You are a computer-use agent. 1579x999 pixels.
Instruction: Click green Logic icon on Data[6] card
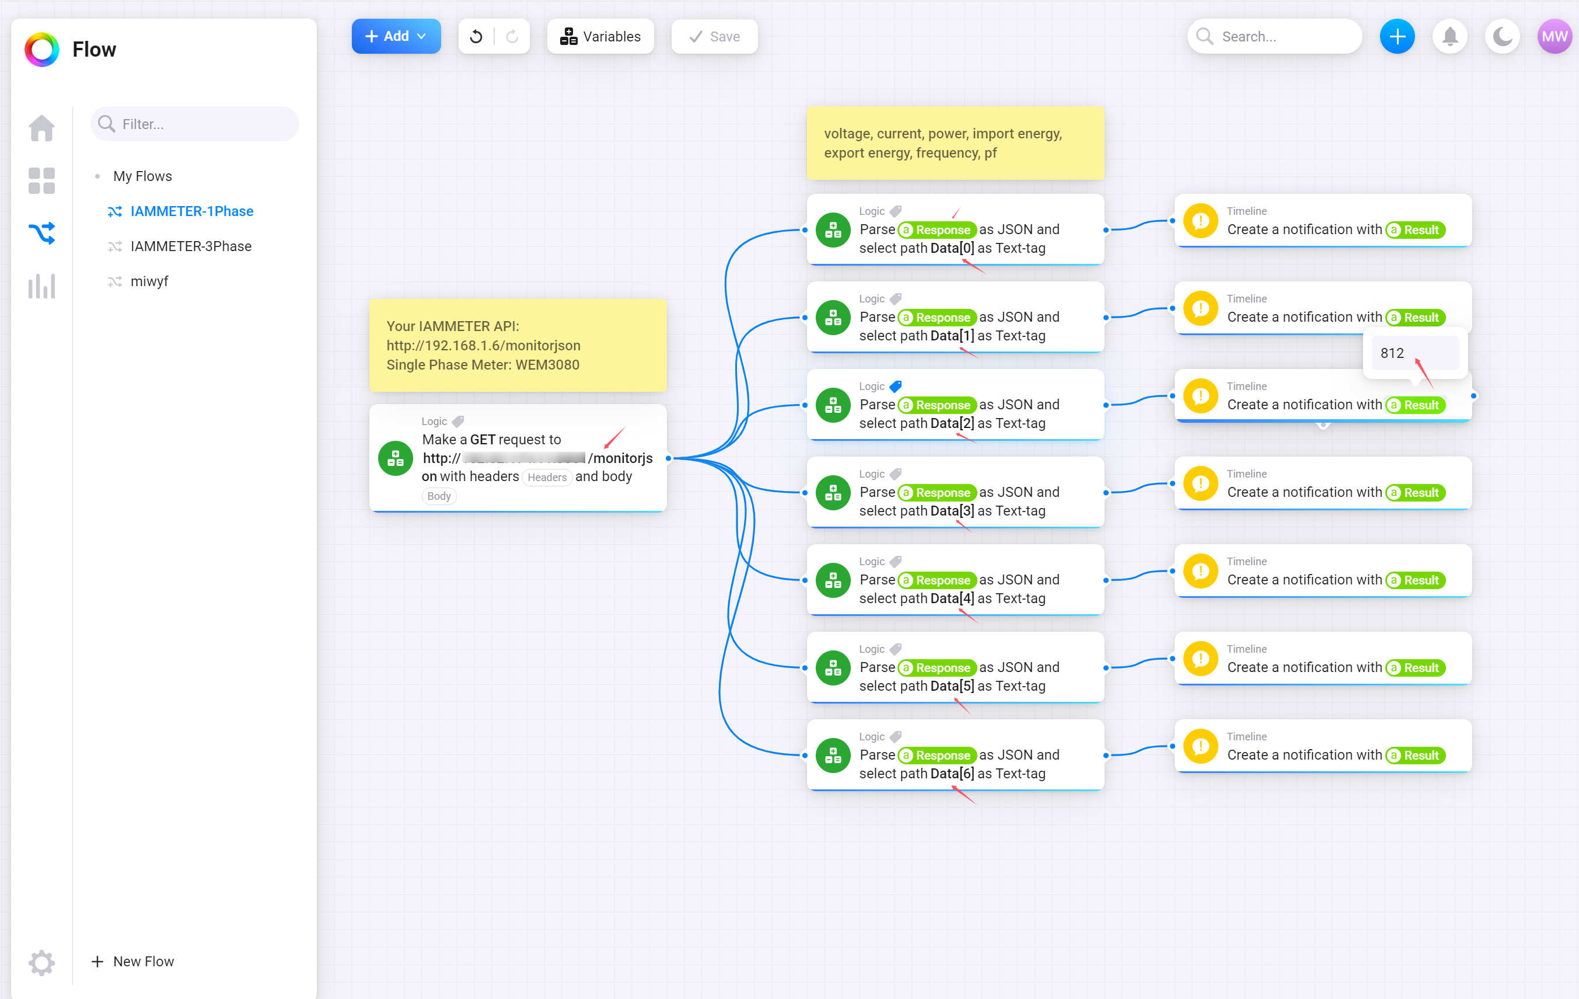click(x=833, y=755)
